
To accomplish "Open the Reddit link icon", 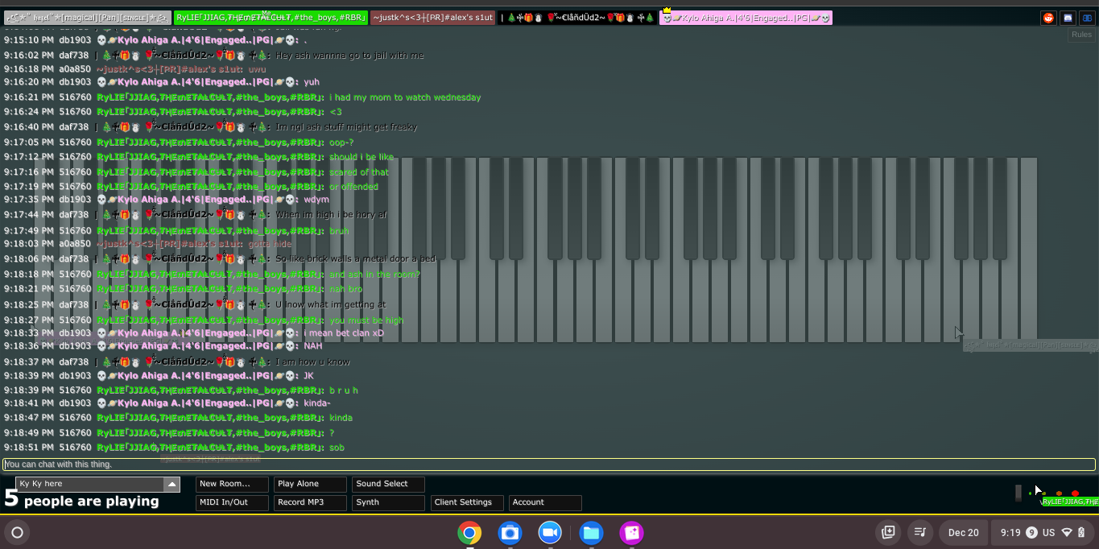I will tap(1048, 18).
